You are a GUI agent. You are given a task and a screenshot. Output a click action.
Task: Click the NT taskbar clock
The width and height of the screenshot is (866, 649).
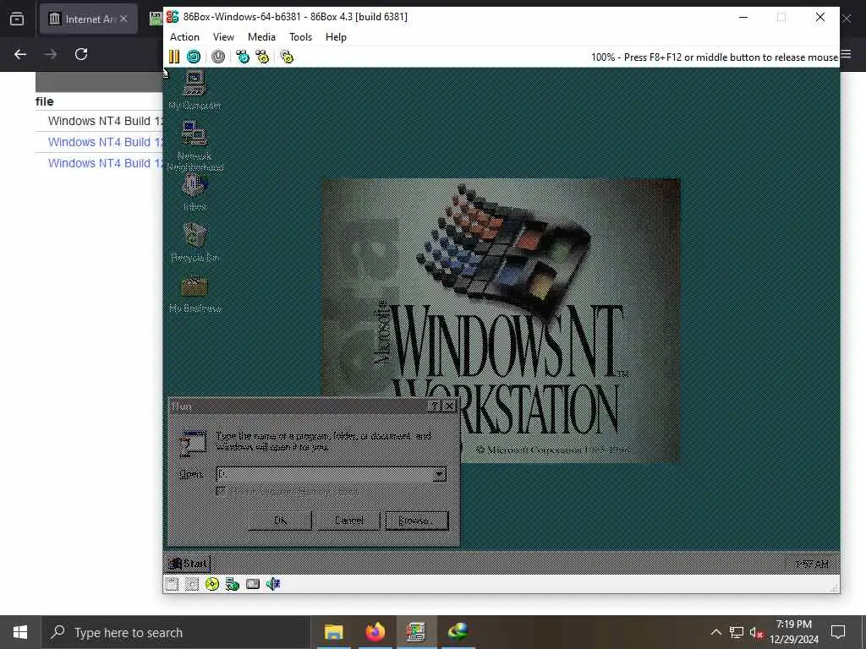(x=812, y=564)
